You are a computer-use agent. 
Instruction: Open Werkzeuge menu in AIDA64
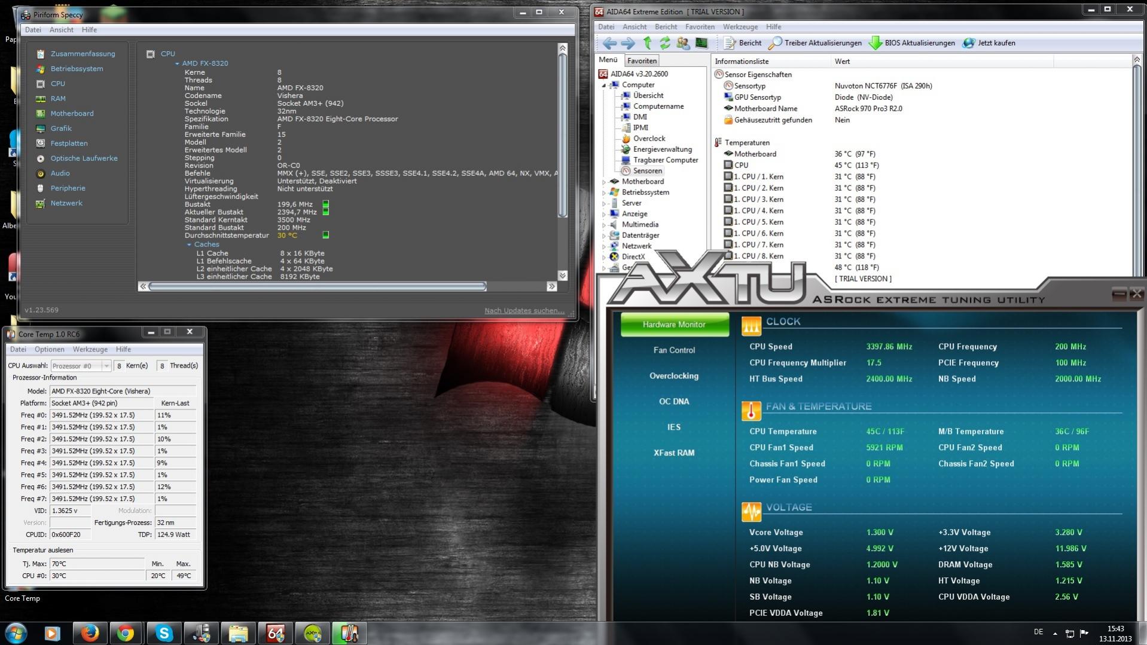tap(740, 27)
